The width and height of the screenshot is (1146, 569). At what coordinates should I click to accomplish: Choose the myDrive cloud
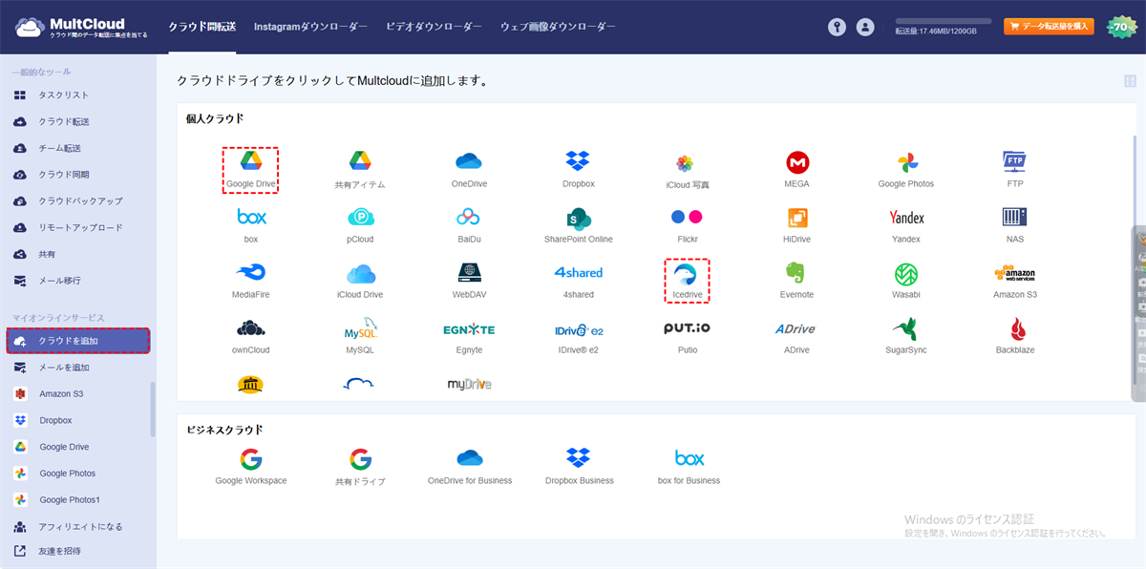coord(470,384)
